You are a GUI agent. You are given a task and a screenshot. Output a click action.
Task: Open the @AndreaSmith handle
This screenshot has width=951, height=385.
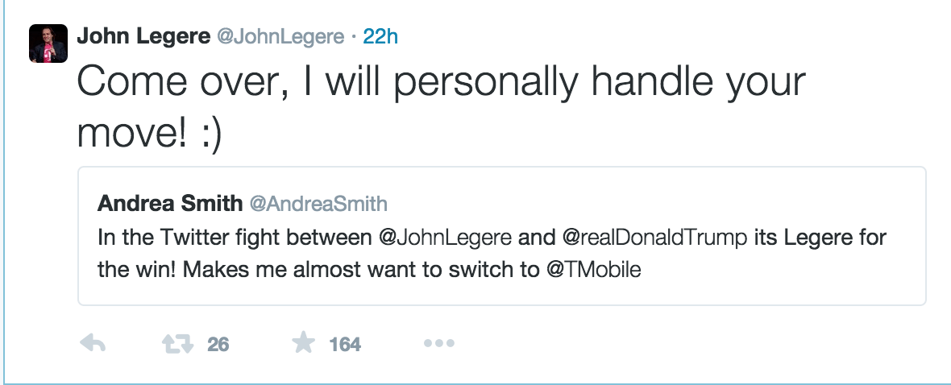(x=318, y=204)
